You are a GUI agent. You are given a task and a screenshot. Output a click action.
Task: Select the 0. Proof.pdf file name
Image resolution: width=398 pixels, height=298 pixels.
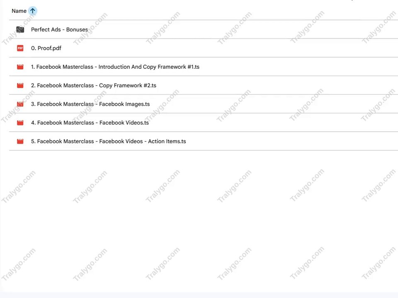[46, 48]
